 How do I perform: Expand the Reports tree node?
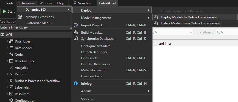click(x=7, y=74)
